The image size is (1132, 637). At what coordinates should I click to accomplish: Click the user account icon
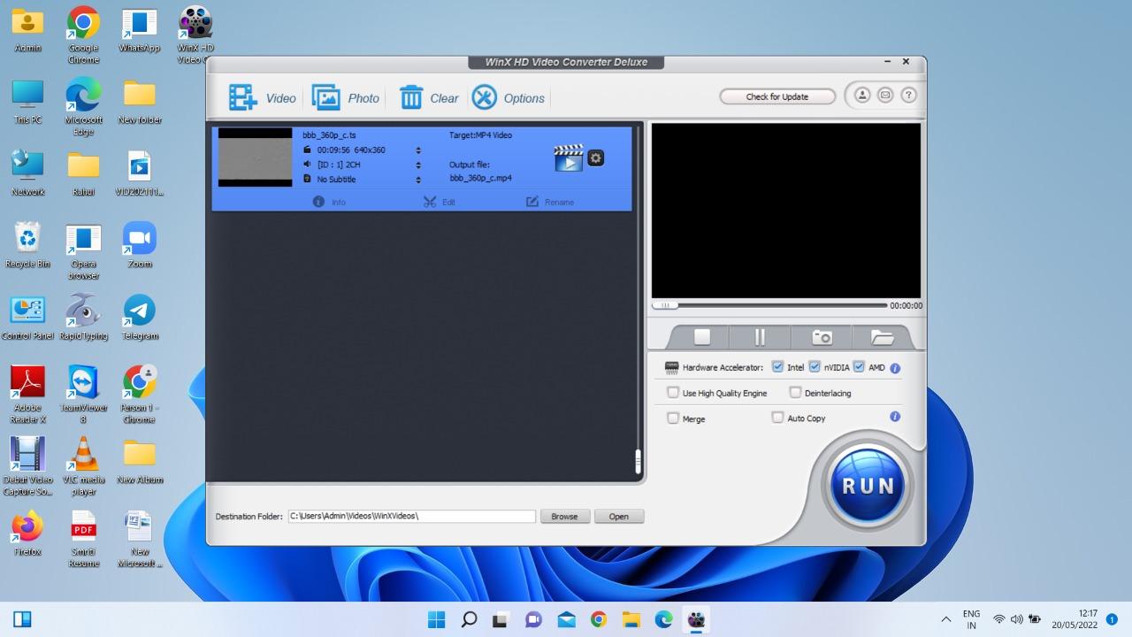click(x=861, y=96)
